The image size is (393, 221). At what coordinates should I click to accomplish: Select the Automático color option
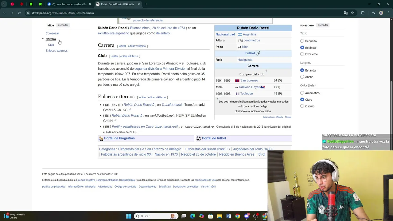click(302, 93)
